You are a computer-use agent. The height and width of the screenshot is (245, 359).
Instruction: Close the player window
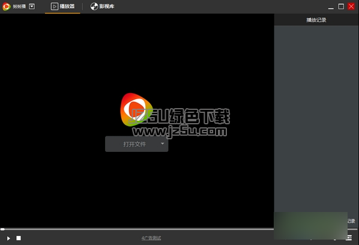click(x=351, y=7)
